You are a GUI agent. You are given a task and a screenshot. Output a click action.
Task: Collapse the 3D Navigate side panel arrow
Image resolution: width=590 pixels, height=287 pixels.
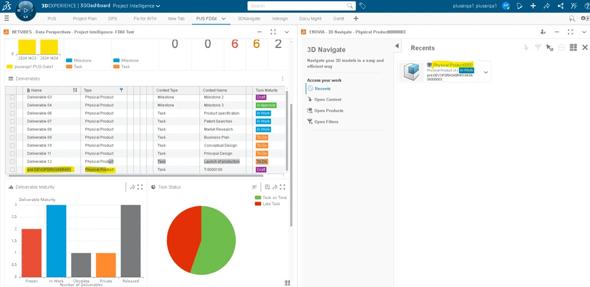(x=396, y=46)
